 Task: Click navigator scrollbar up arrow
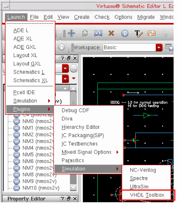click(73, 89)
